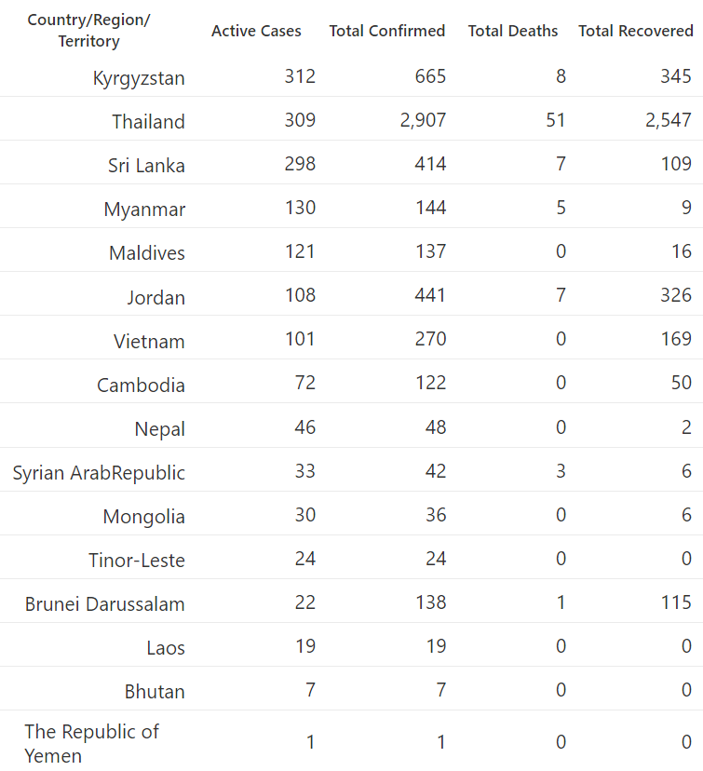Screen dimensions: 703x771
Task: Select the Sri Lanka row label
Action: click(x=146, y=165)
